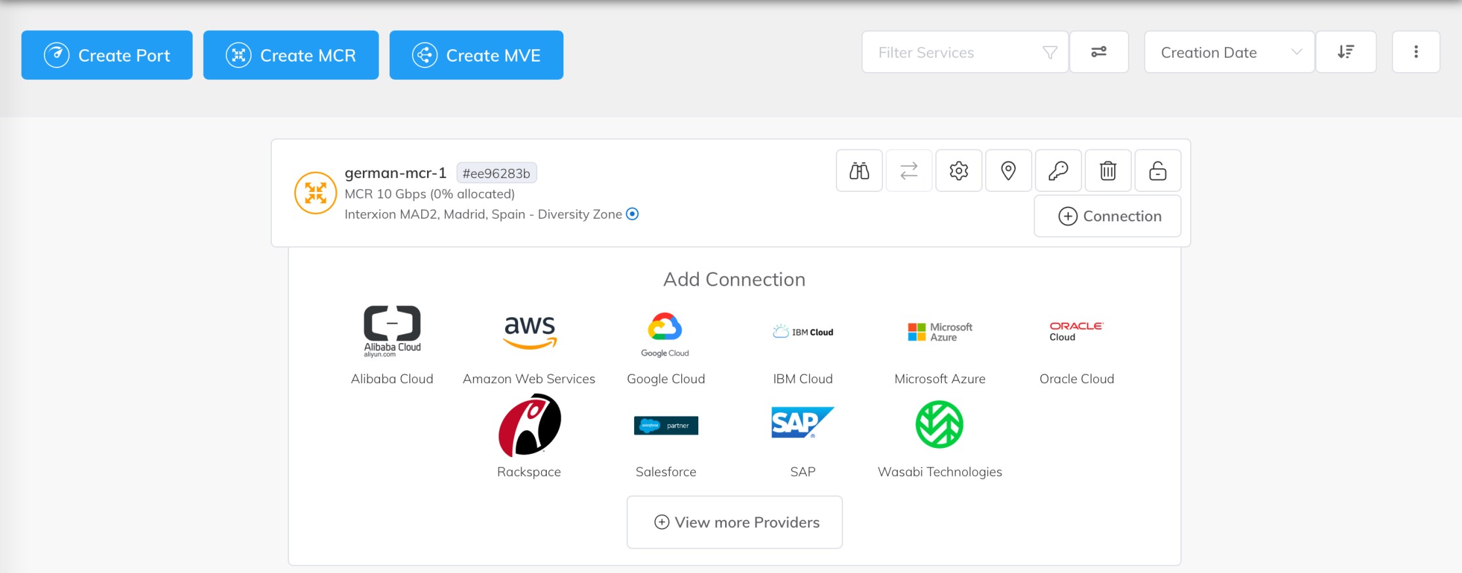Viewport: 1462px width, 573px height.
Task: Select the Oracle Cloud provider logo
Action: click(x=1076, y=331)
